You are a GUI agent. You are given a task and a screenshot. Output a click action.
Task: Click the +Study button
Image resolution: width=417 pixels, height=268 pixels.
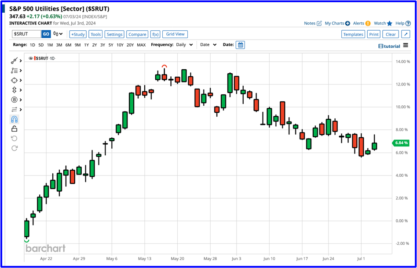point(77,34)
